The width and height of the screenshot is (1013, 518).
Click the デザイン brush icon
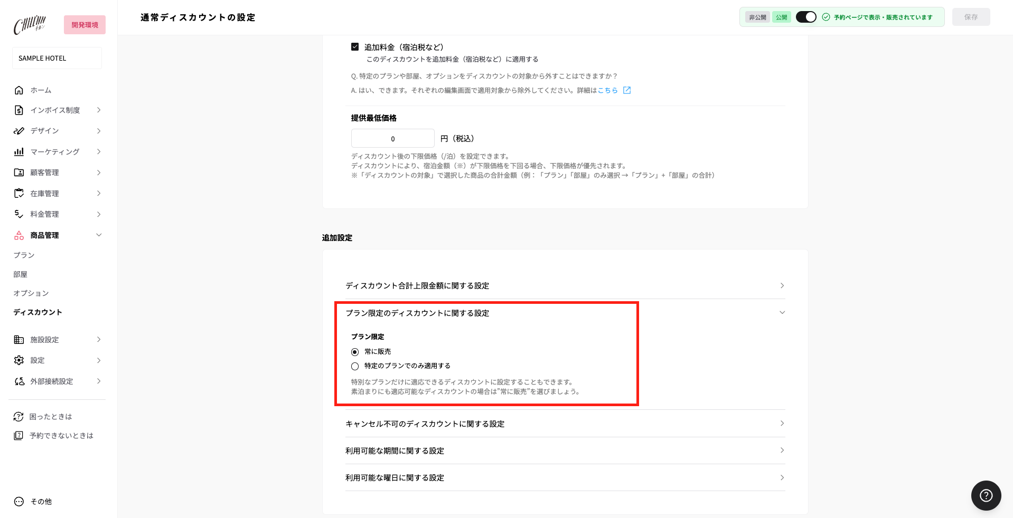pyautogui.click(x=19, y=131)
